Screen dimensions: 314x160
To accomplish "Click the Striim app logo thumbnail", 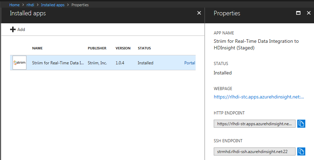I will click(19, 63).
